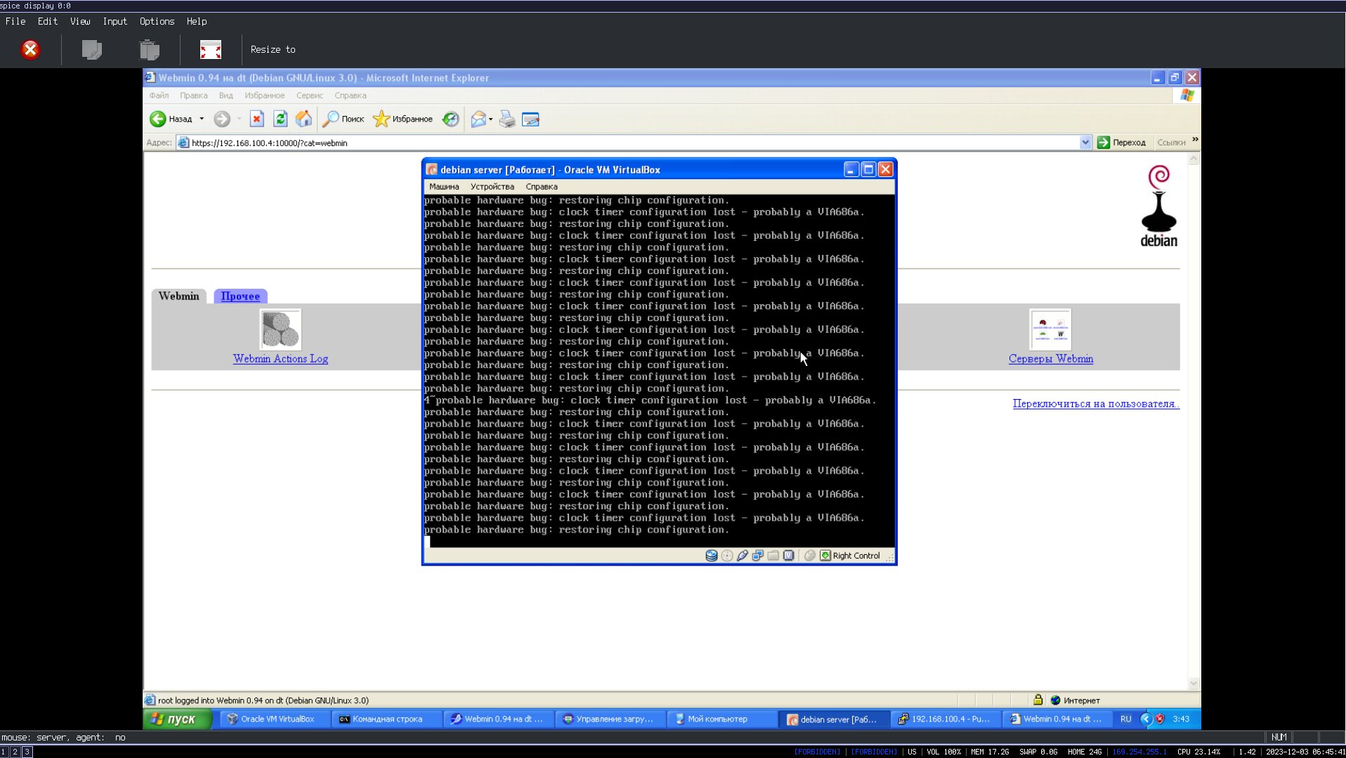
Task: Open Избранное favorites star in IE toolbar
Action: pyautogui.click(x=403, y=119)
